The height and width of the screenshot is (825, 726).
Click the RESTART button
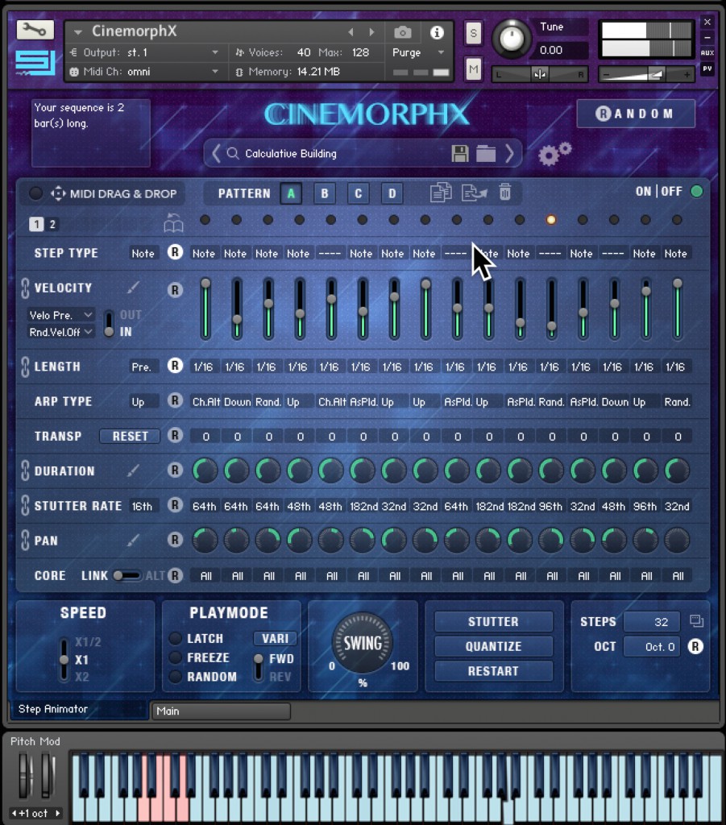tap(493, 671)
